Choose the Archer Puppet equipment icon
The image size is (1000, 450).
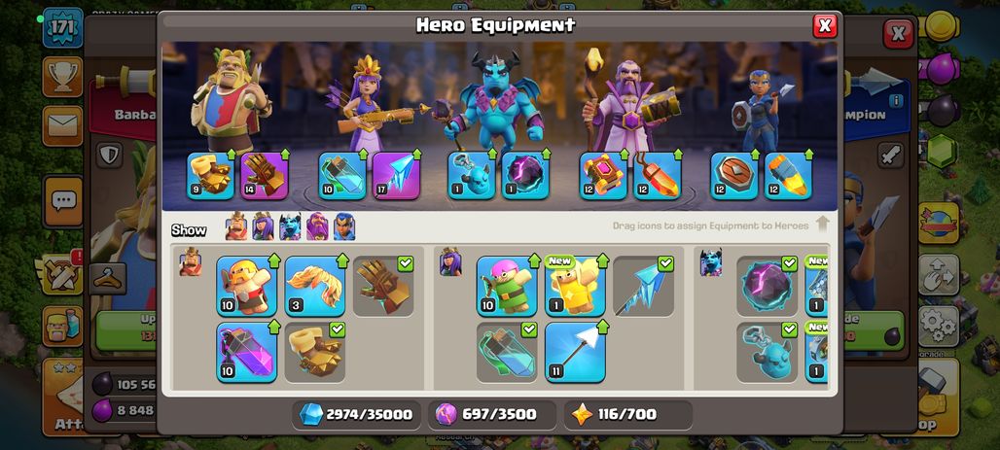point(507,286)
